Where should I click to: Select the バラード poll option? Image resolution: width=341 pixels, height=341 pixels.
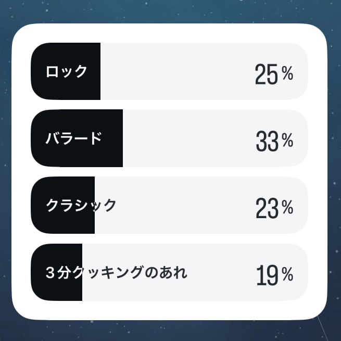[x=169, y=138]
